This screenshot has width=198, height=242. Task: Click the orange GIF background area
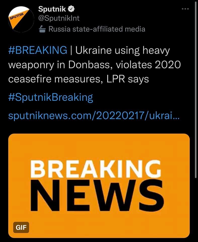(99, 147)
